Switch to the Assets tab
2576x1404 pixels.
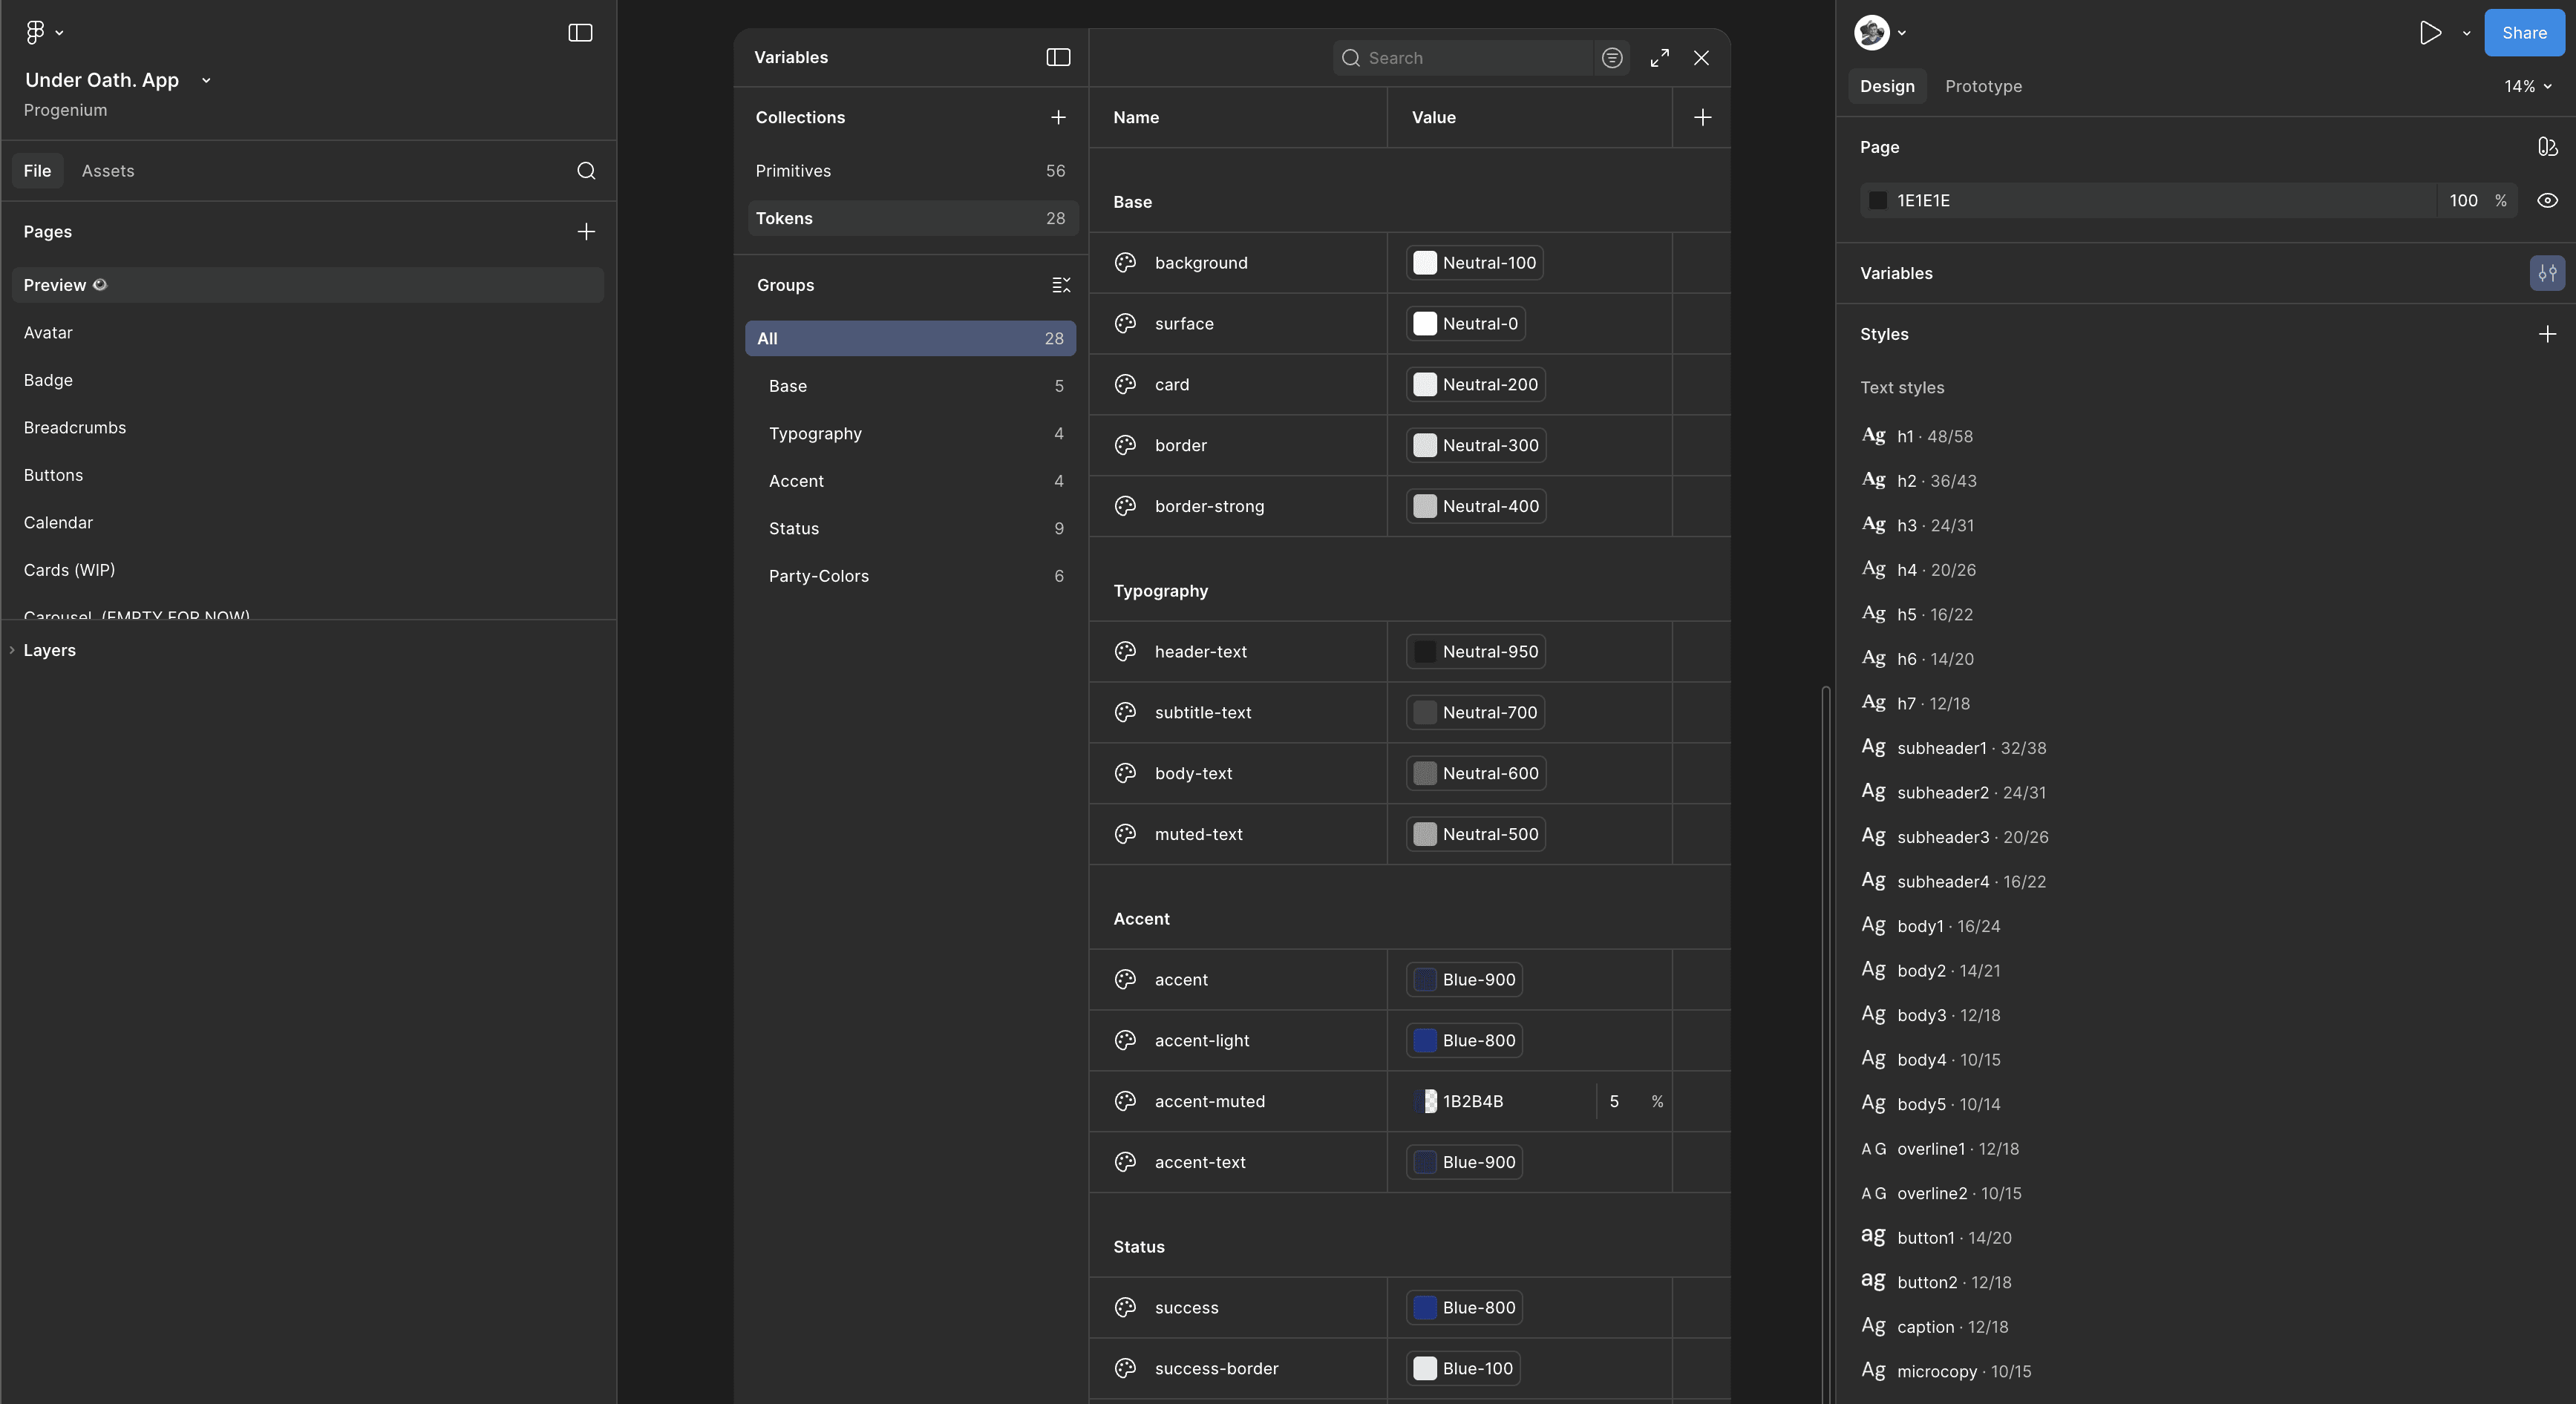coord(108,171)
